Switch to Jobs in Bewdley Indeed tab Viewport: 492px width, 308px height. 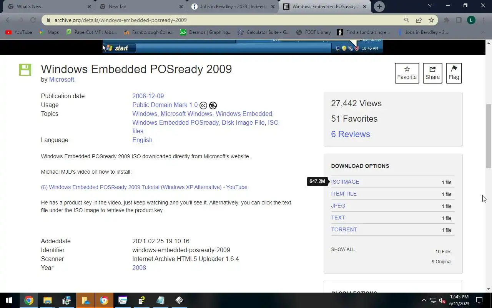(x=232, y=7)
